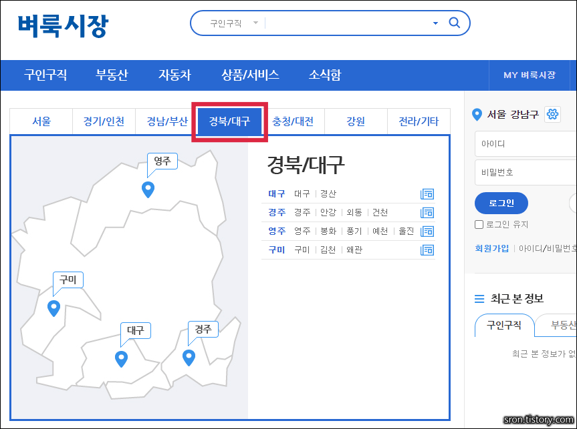The height and width of the screenshot is (429, 577).
Task: Open the 김천 area link
Action: click(x=328, y=250)
